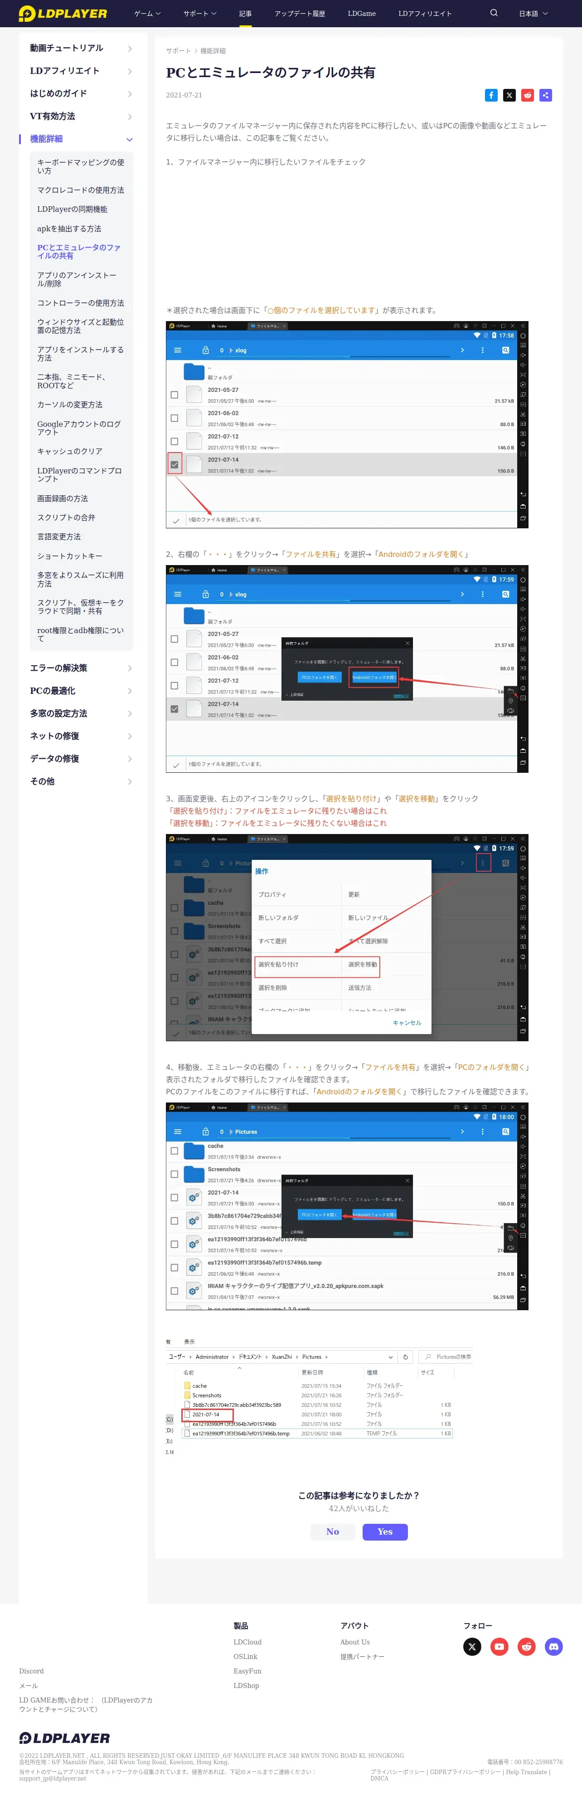Viewport: 582px width, 1800px height.
Task: Click No feedback button
Action: point(333,1532)
